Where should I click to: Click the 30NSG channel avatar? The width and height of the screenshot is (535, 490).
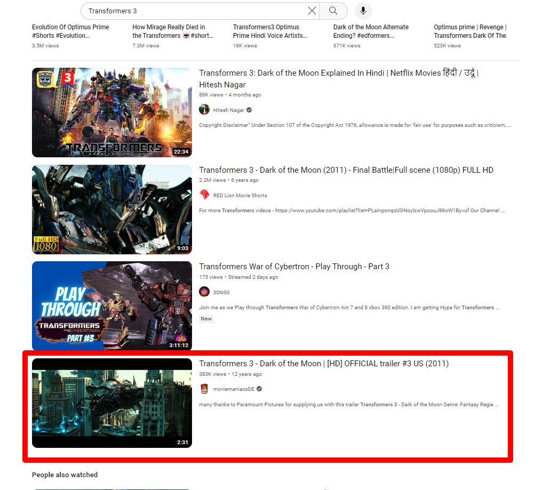204,292
